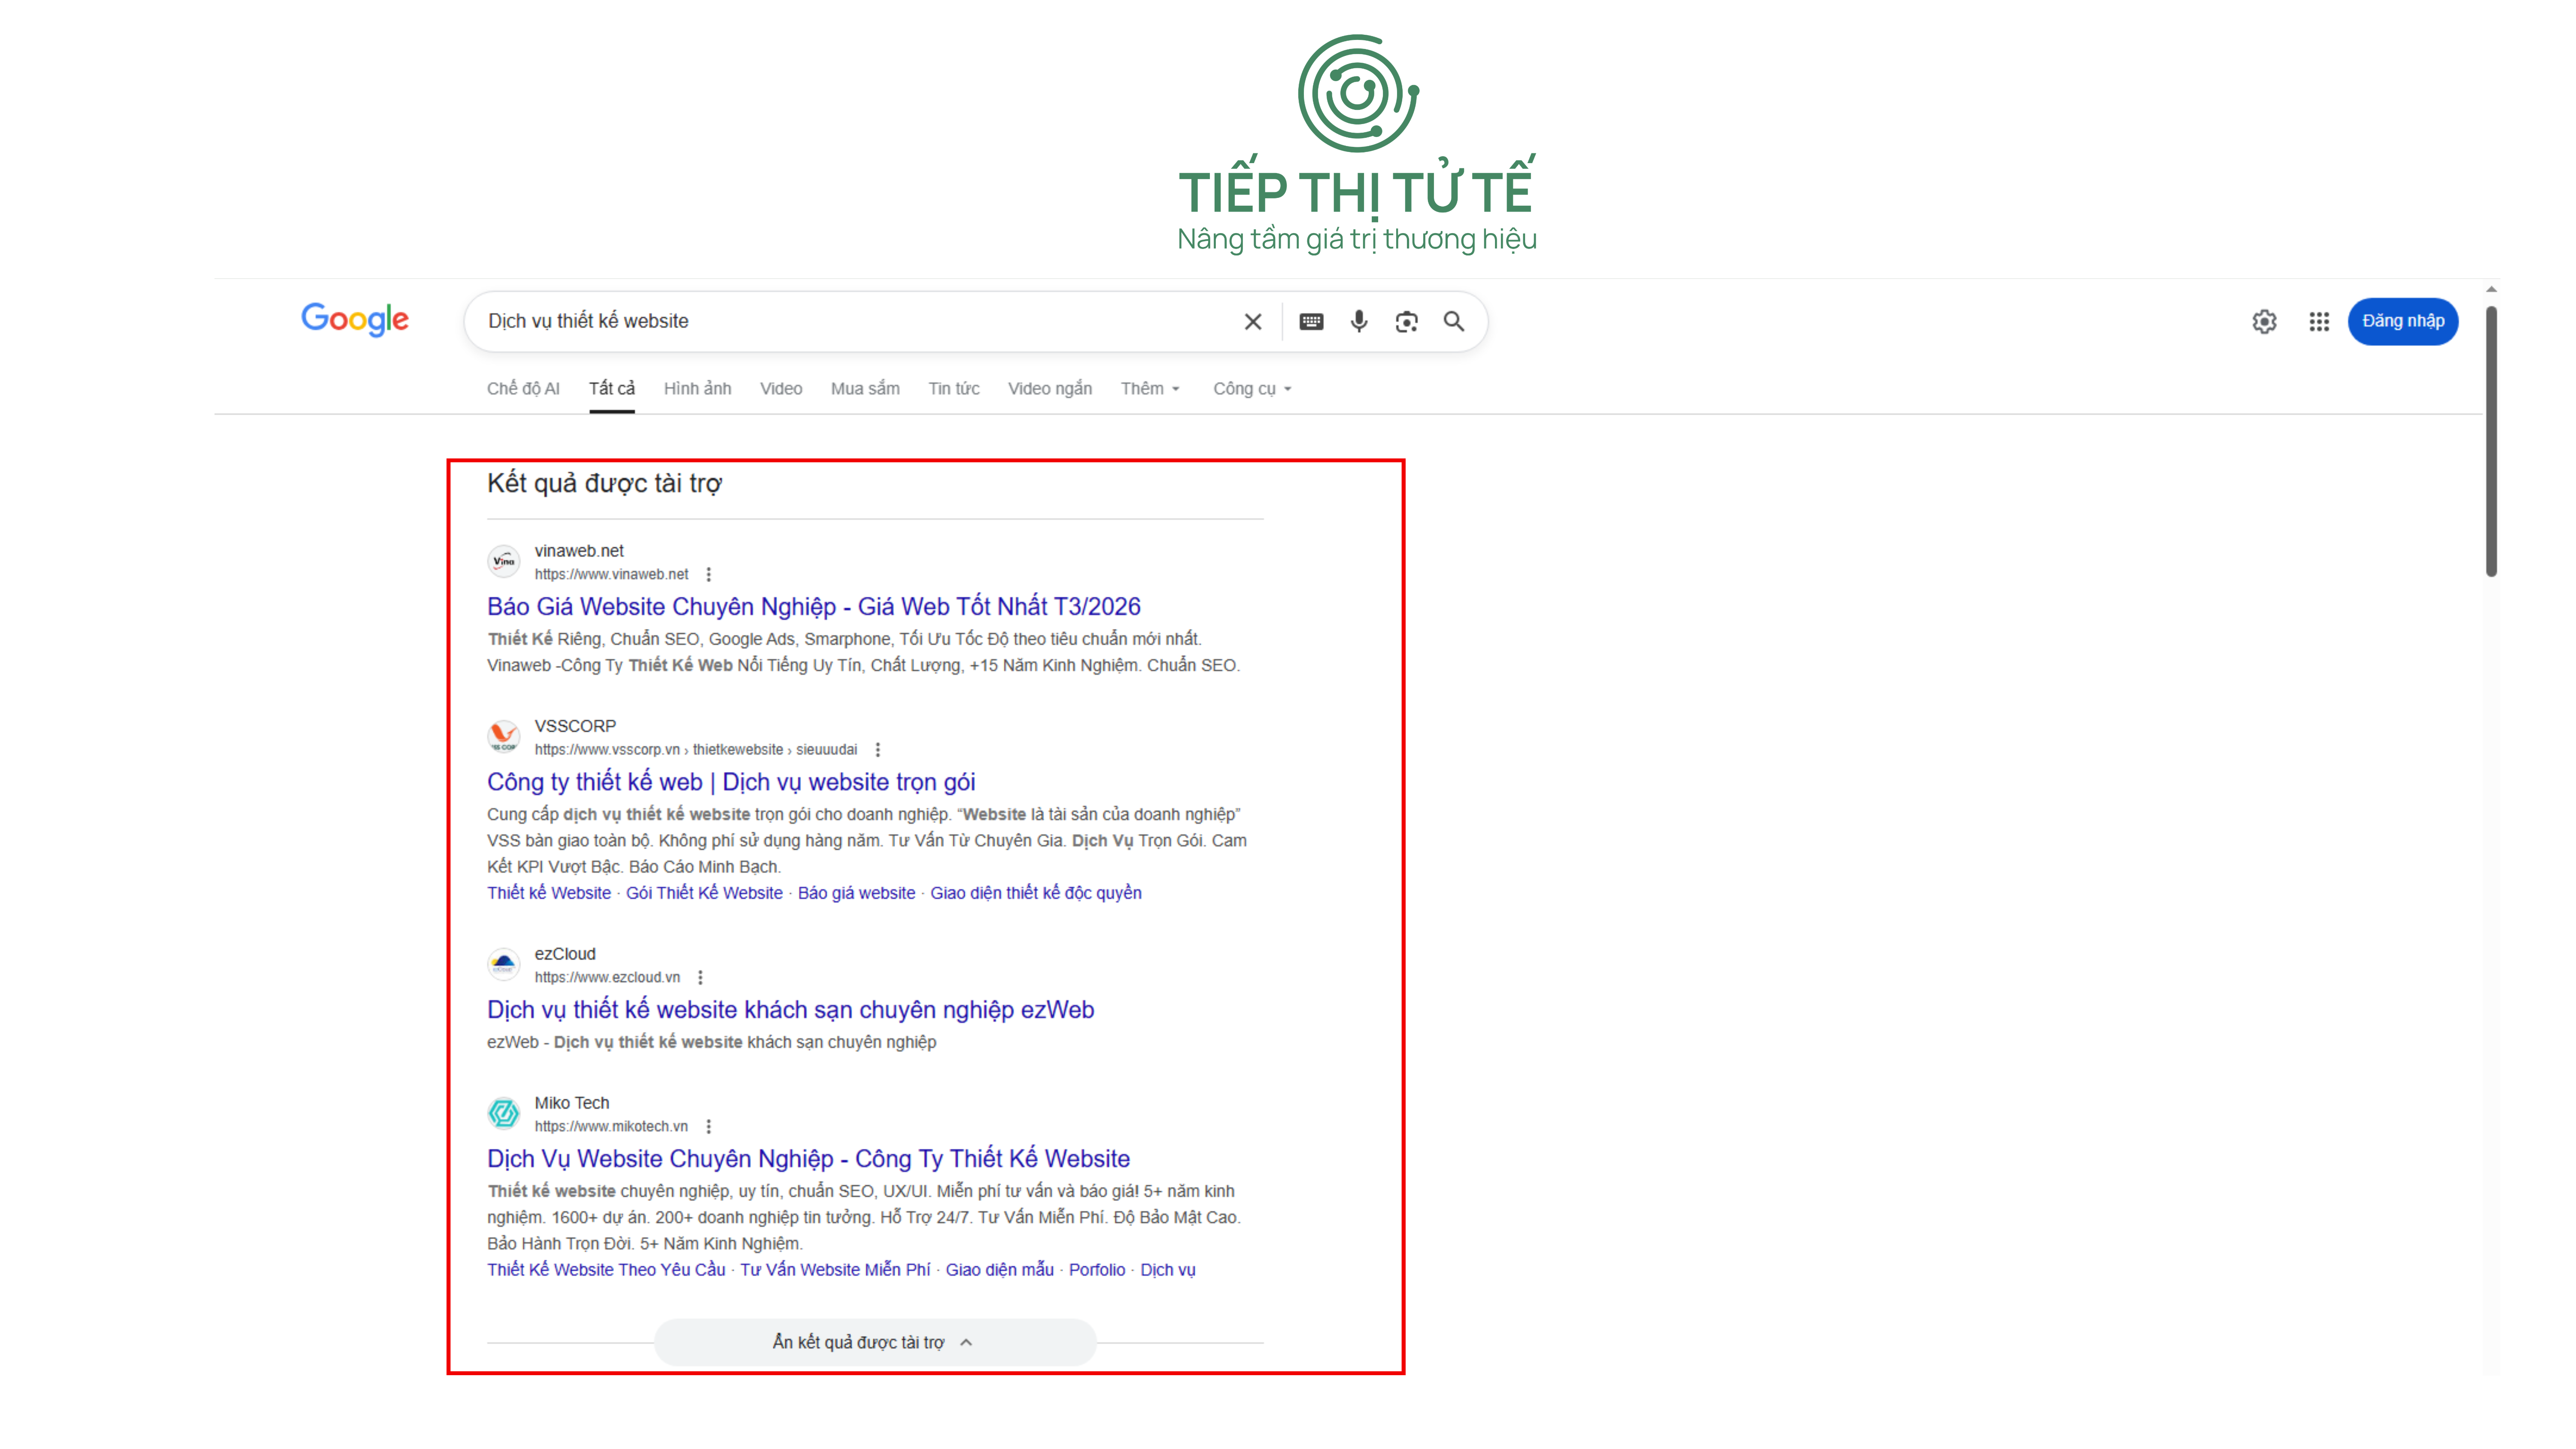Open the ezWeb khách sạn website link

coord(790,1009)
